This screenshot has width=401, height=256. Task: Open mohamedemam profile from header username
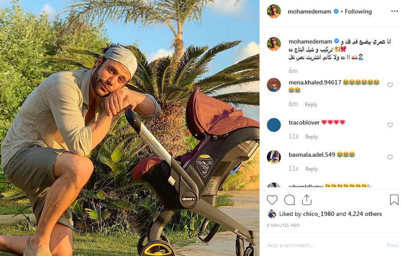pos(310,11)
